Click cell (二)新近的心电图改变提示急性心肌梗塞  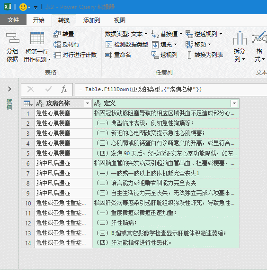166,133
